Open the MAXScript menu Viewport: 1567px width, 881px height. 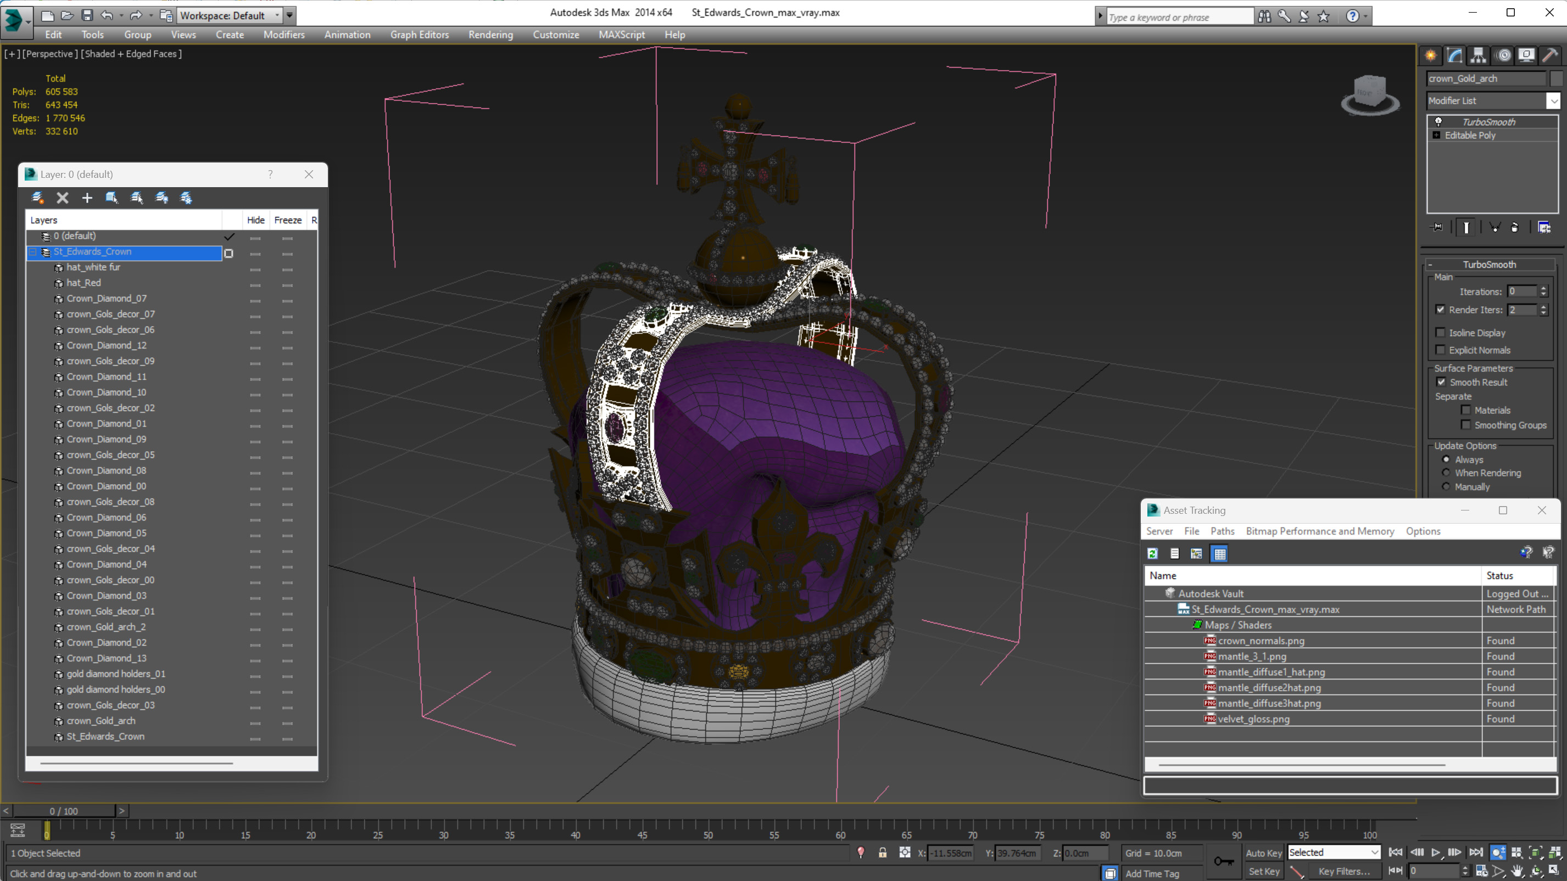(x=621, y=35)
